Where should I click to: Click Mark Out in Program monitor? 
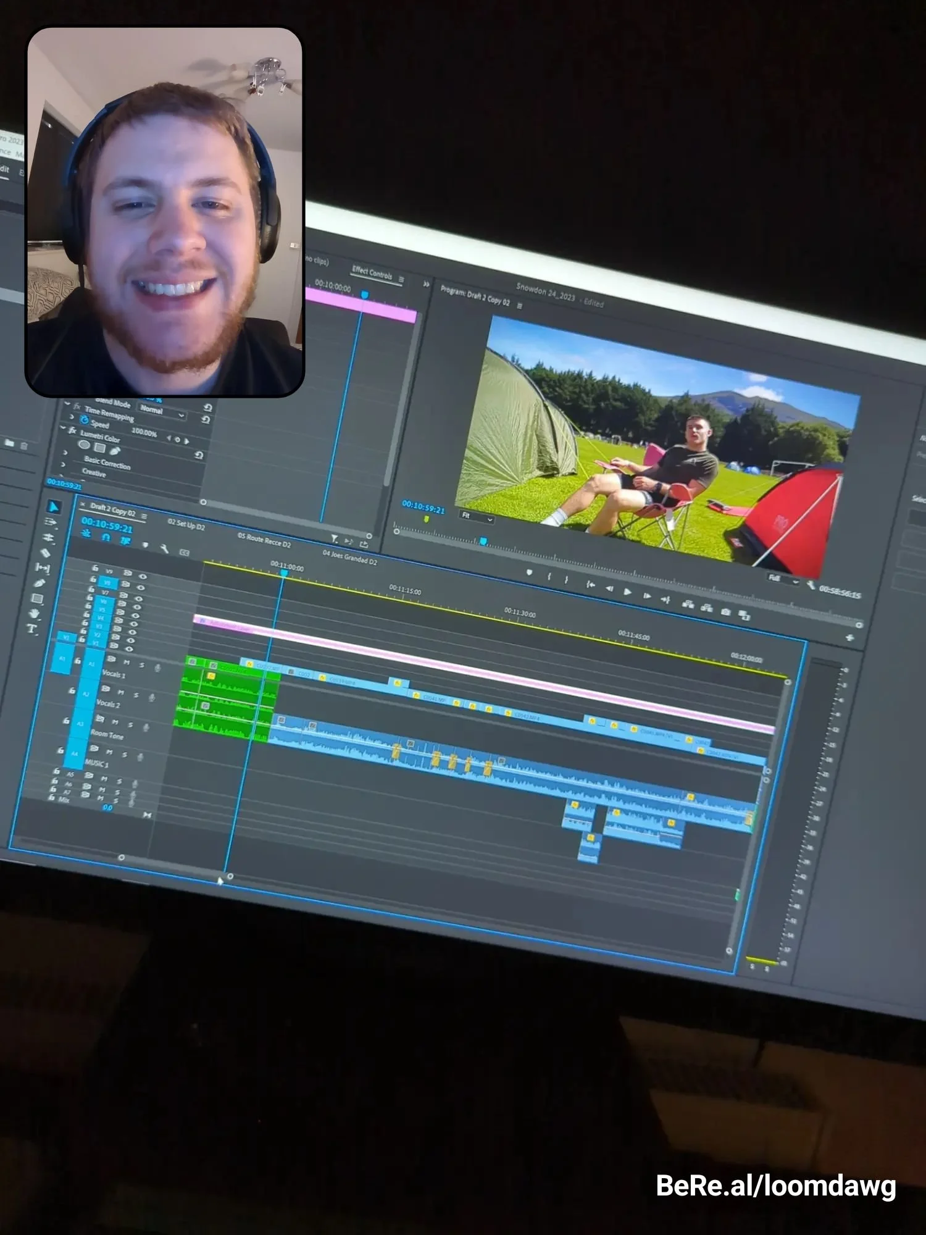tap(567, 580)
